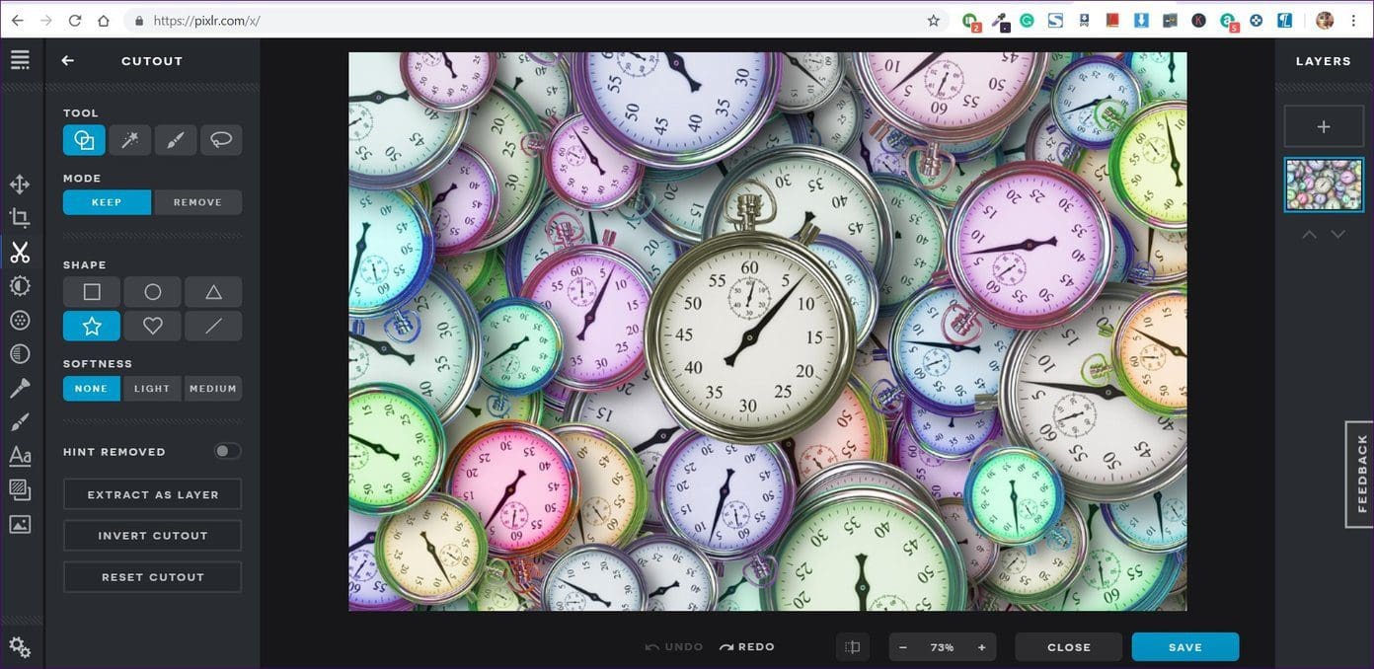Viewport: 1374px width, 669px height.
Task: Choose the heart shape
Action: 153,326
